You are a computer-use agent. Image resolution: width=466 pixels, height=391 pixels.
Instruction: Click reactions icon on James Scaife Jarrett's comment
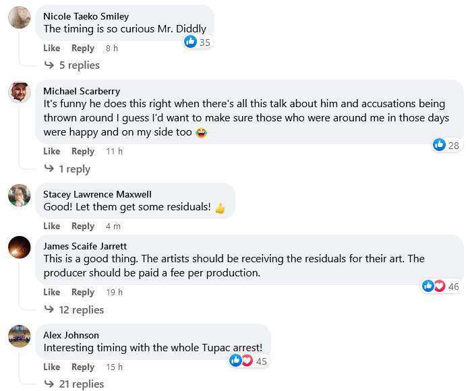click(x=434, y=287)
